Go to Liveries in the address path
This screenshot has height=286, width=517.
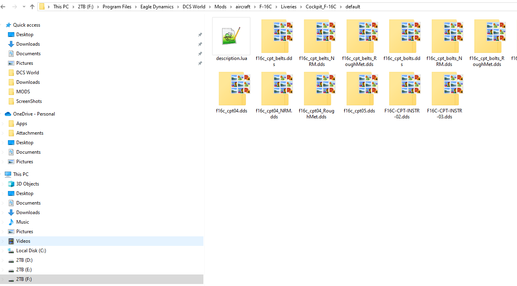289,7
